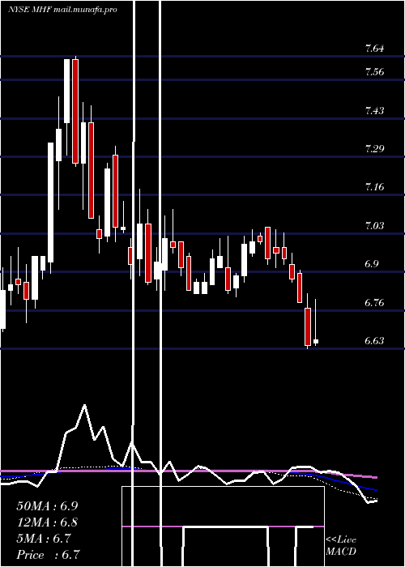Click the 7.29 price axis label

click(x=374, y=148)
